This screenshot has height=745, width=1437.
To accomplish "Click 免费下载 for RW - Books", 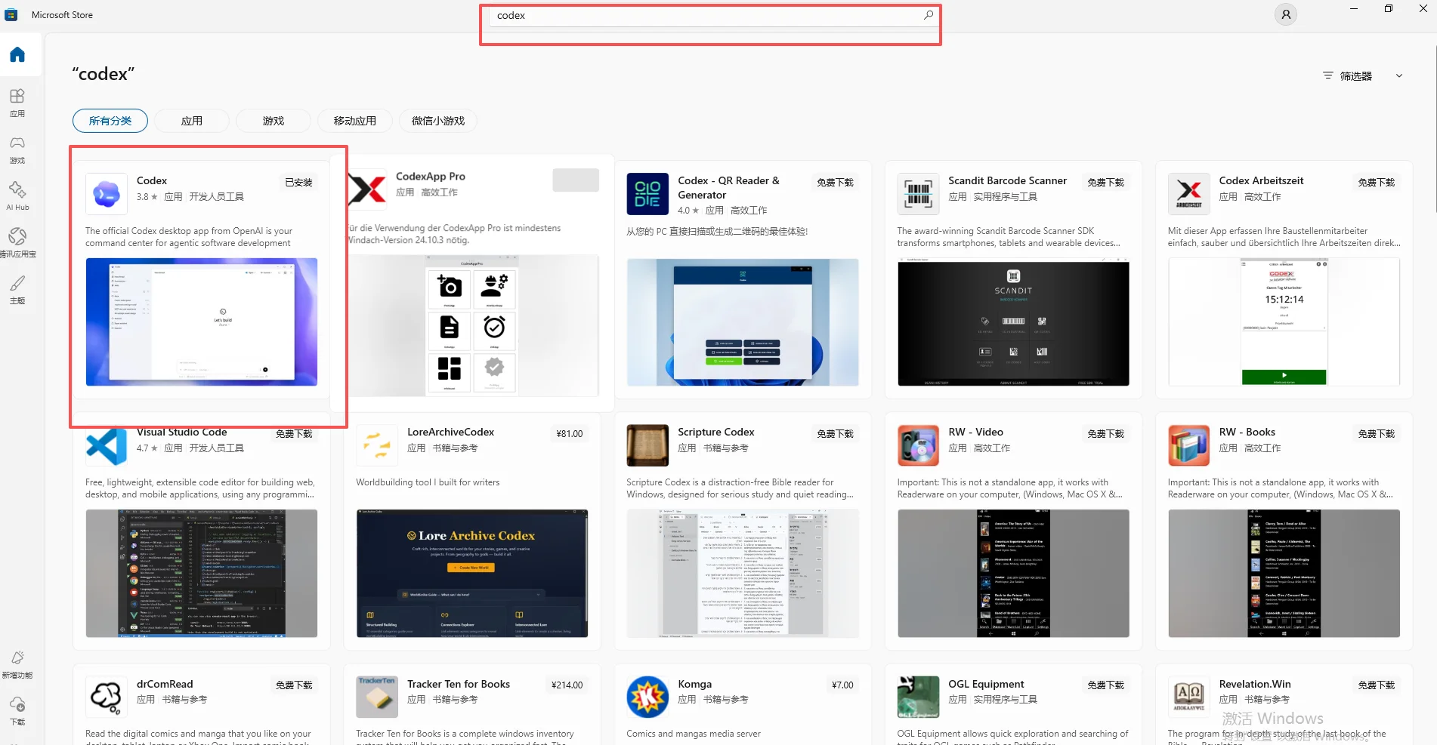I will (1376, 433).
